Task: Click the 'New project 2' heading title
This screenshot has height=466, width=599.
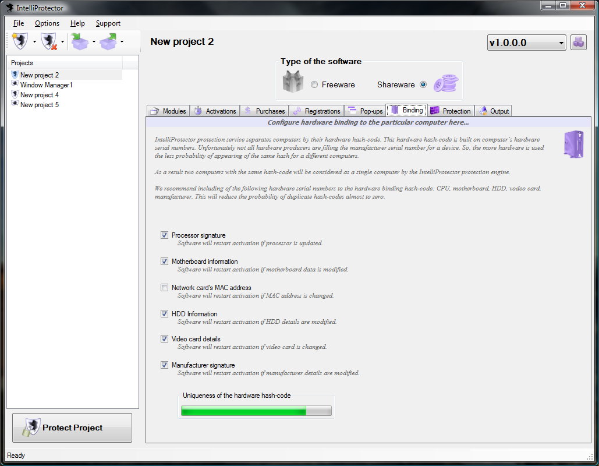Action: 182,41
